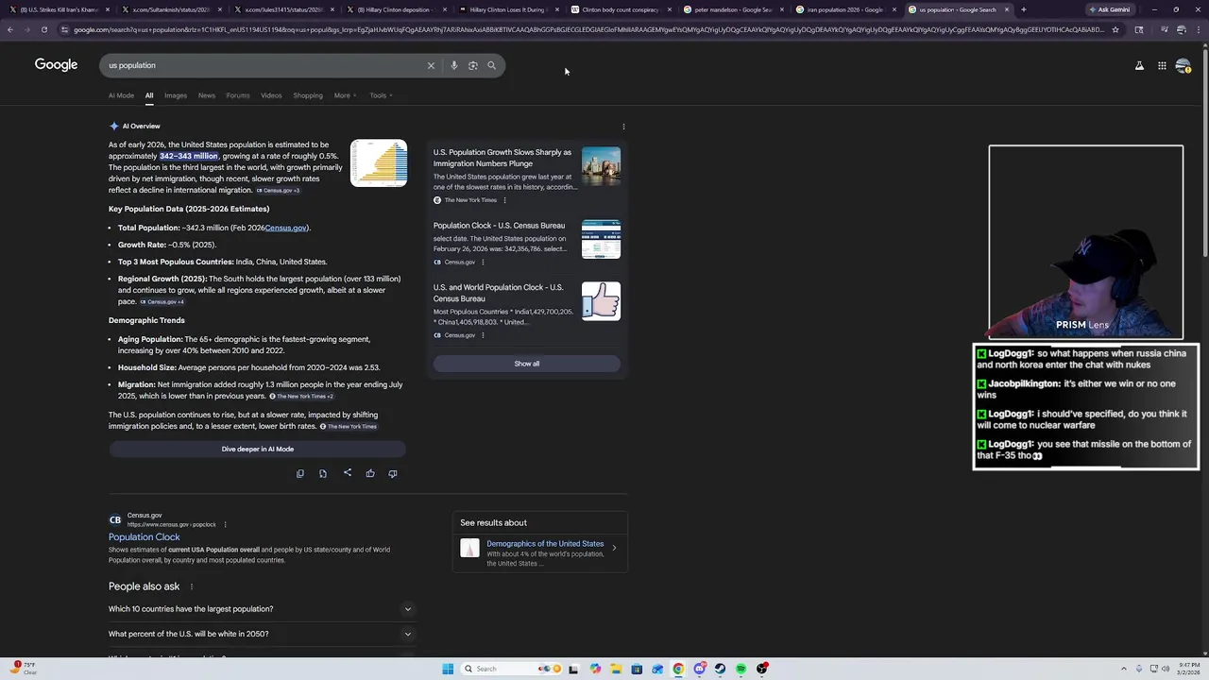Open options for New York Times source card
This screenshot has height=680, width=1209.
click(x=504, y=200)
